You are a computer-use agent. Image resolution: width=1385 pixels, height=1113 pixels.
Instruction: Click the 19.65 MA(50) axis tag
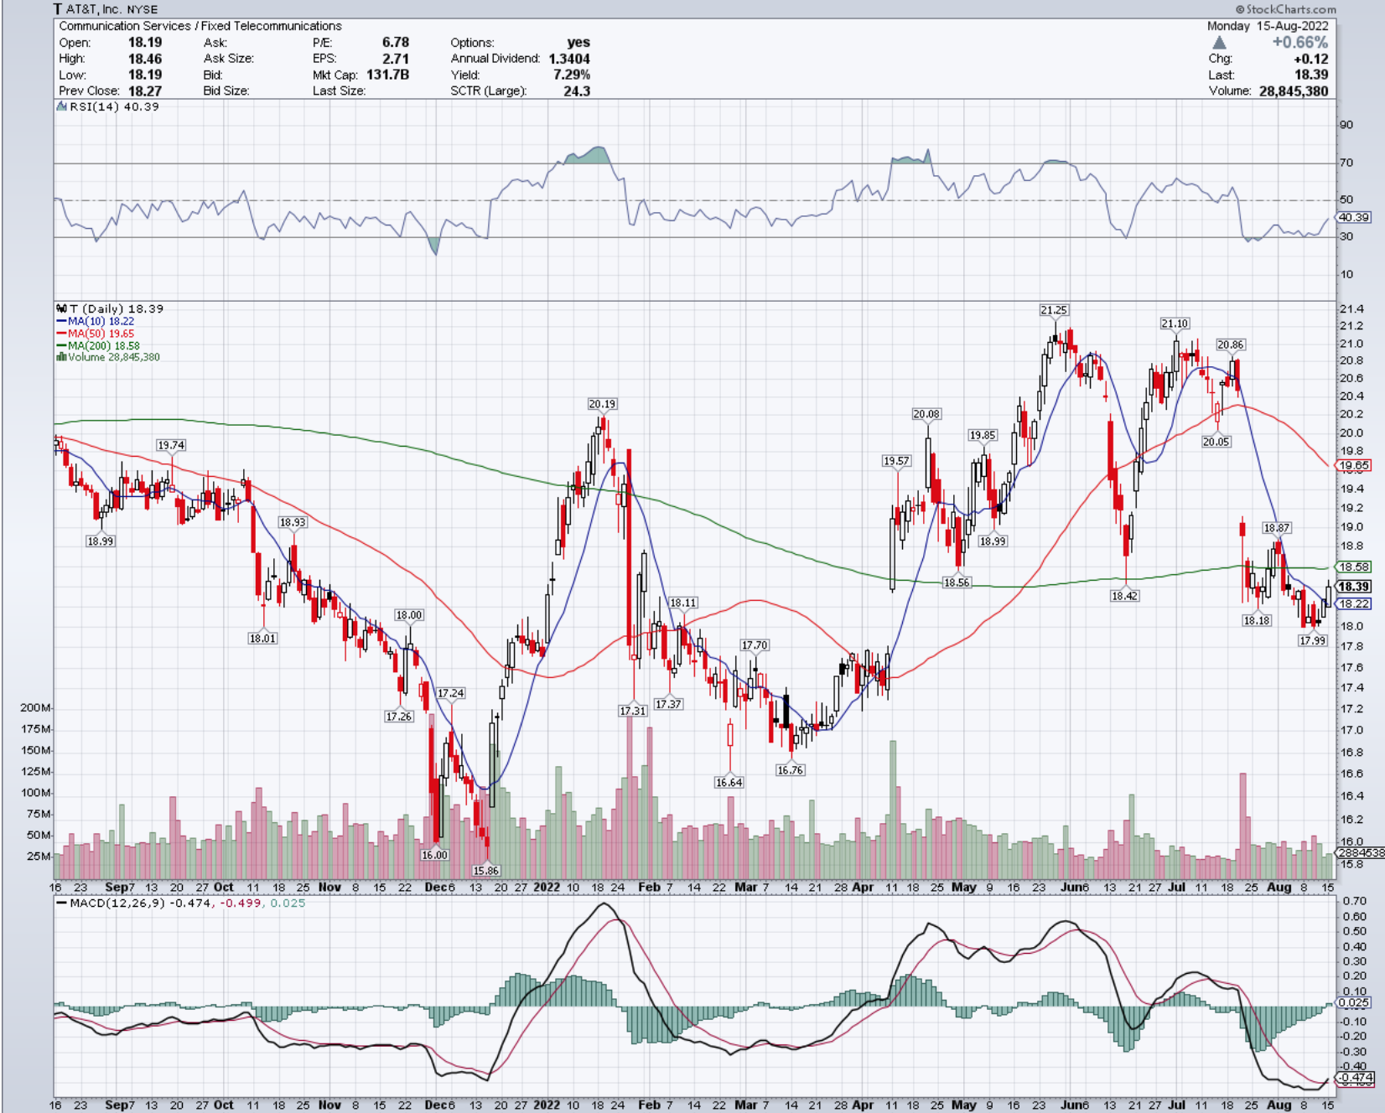coord(1353,465)
